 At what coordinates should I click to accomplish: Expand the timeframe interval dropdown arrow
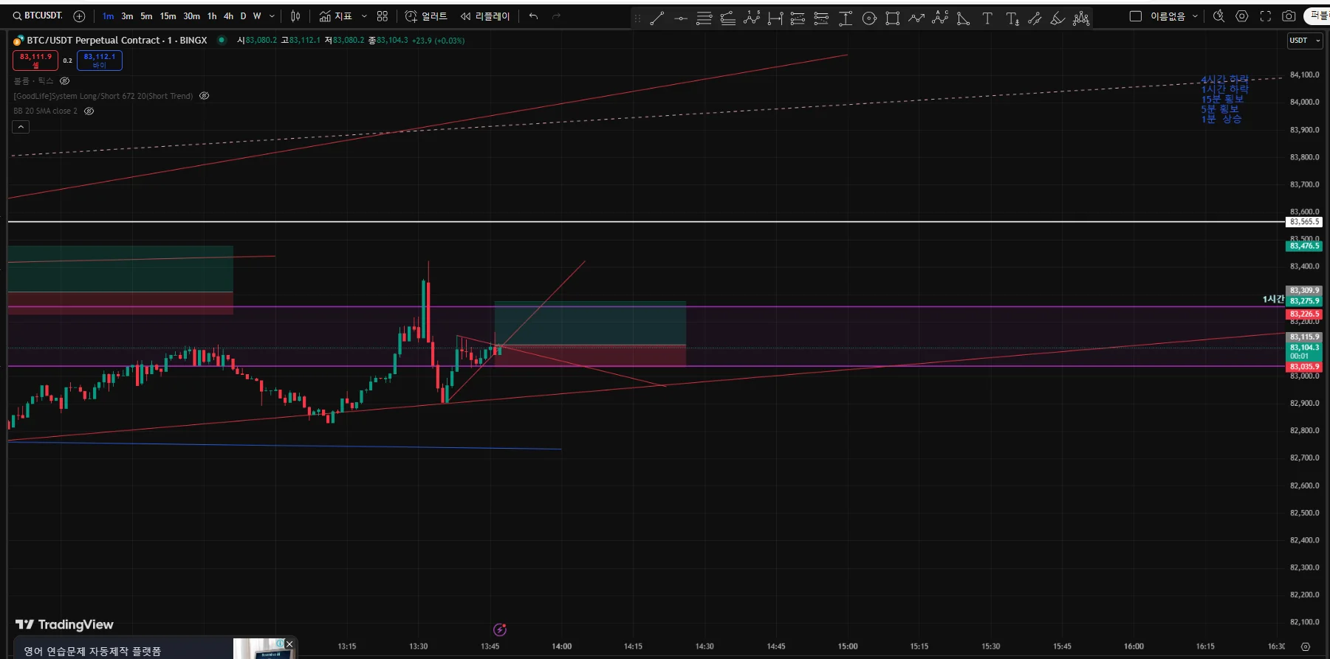tap(272, 16)
